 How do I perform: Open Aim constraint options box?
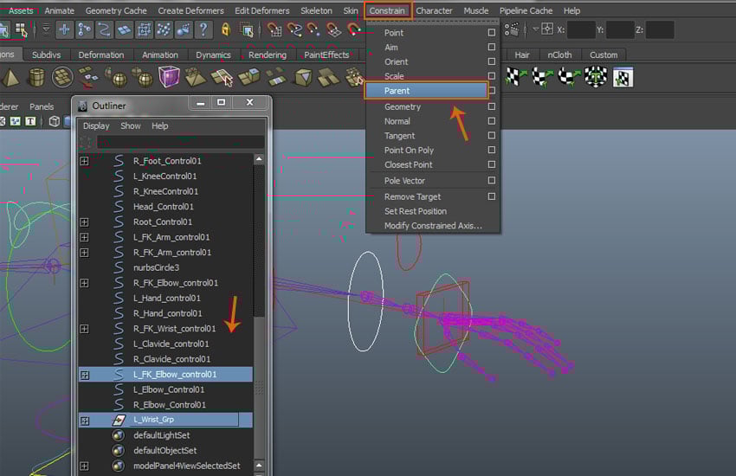(x=492, y=48)
